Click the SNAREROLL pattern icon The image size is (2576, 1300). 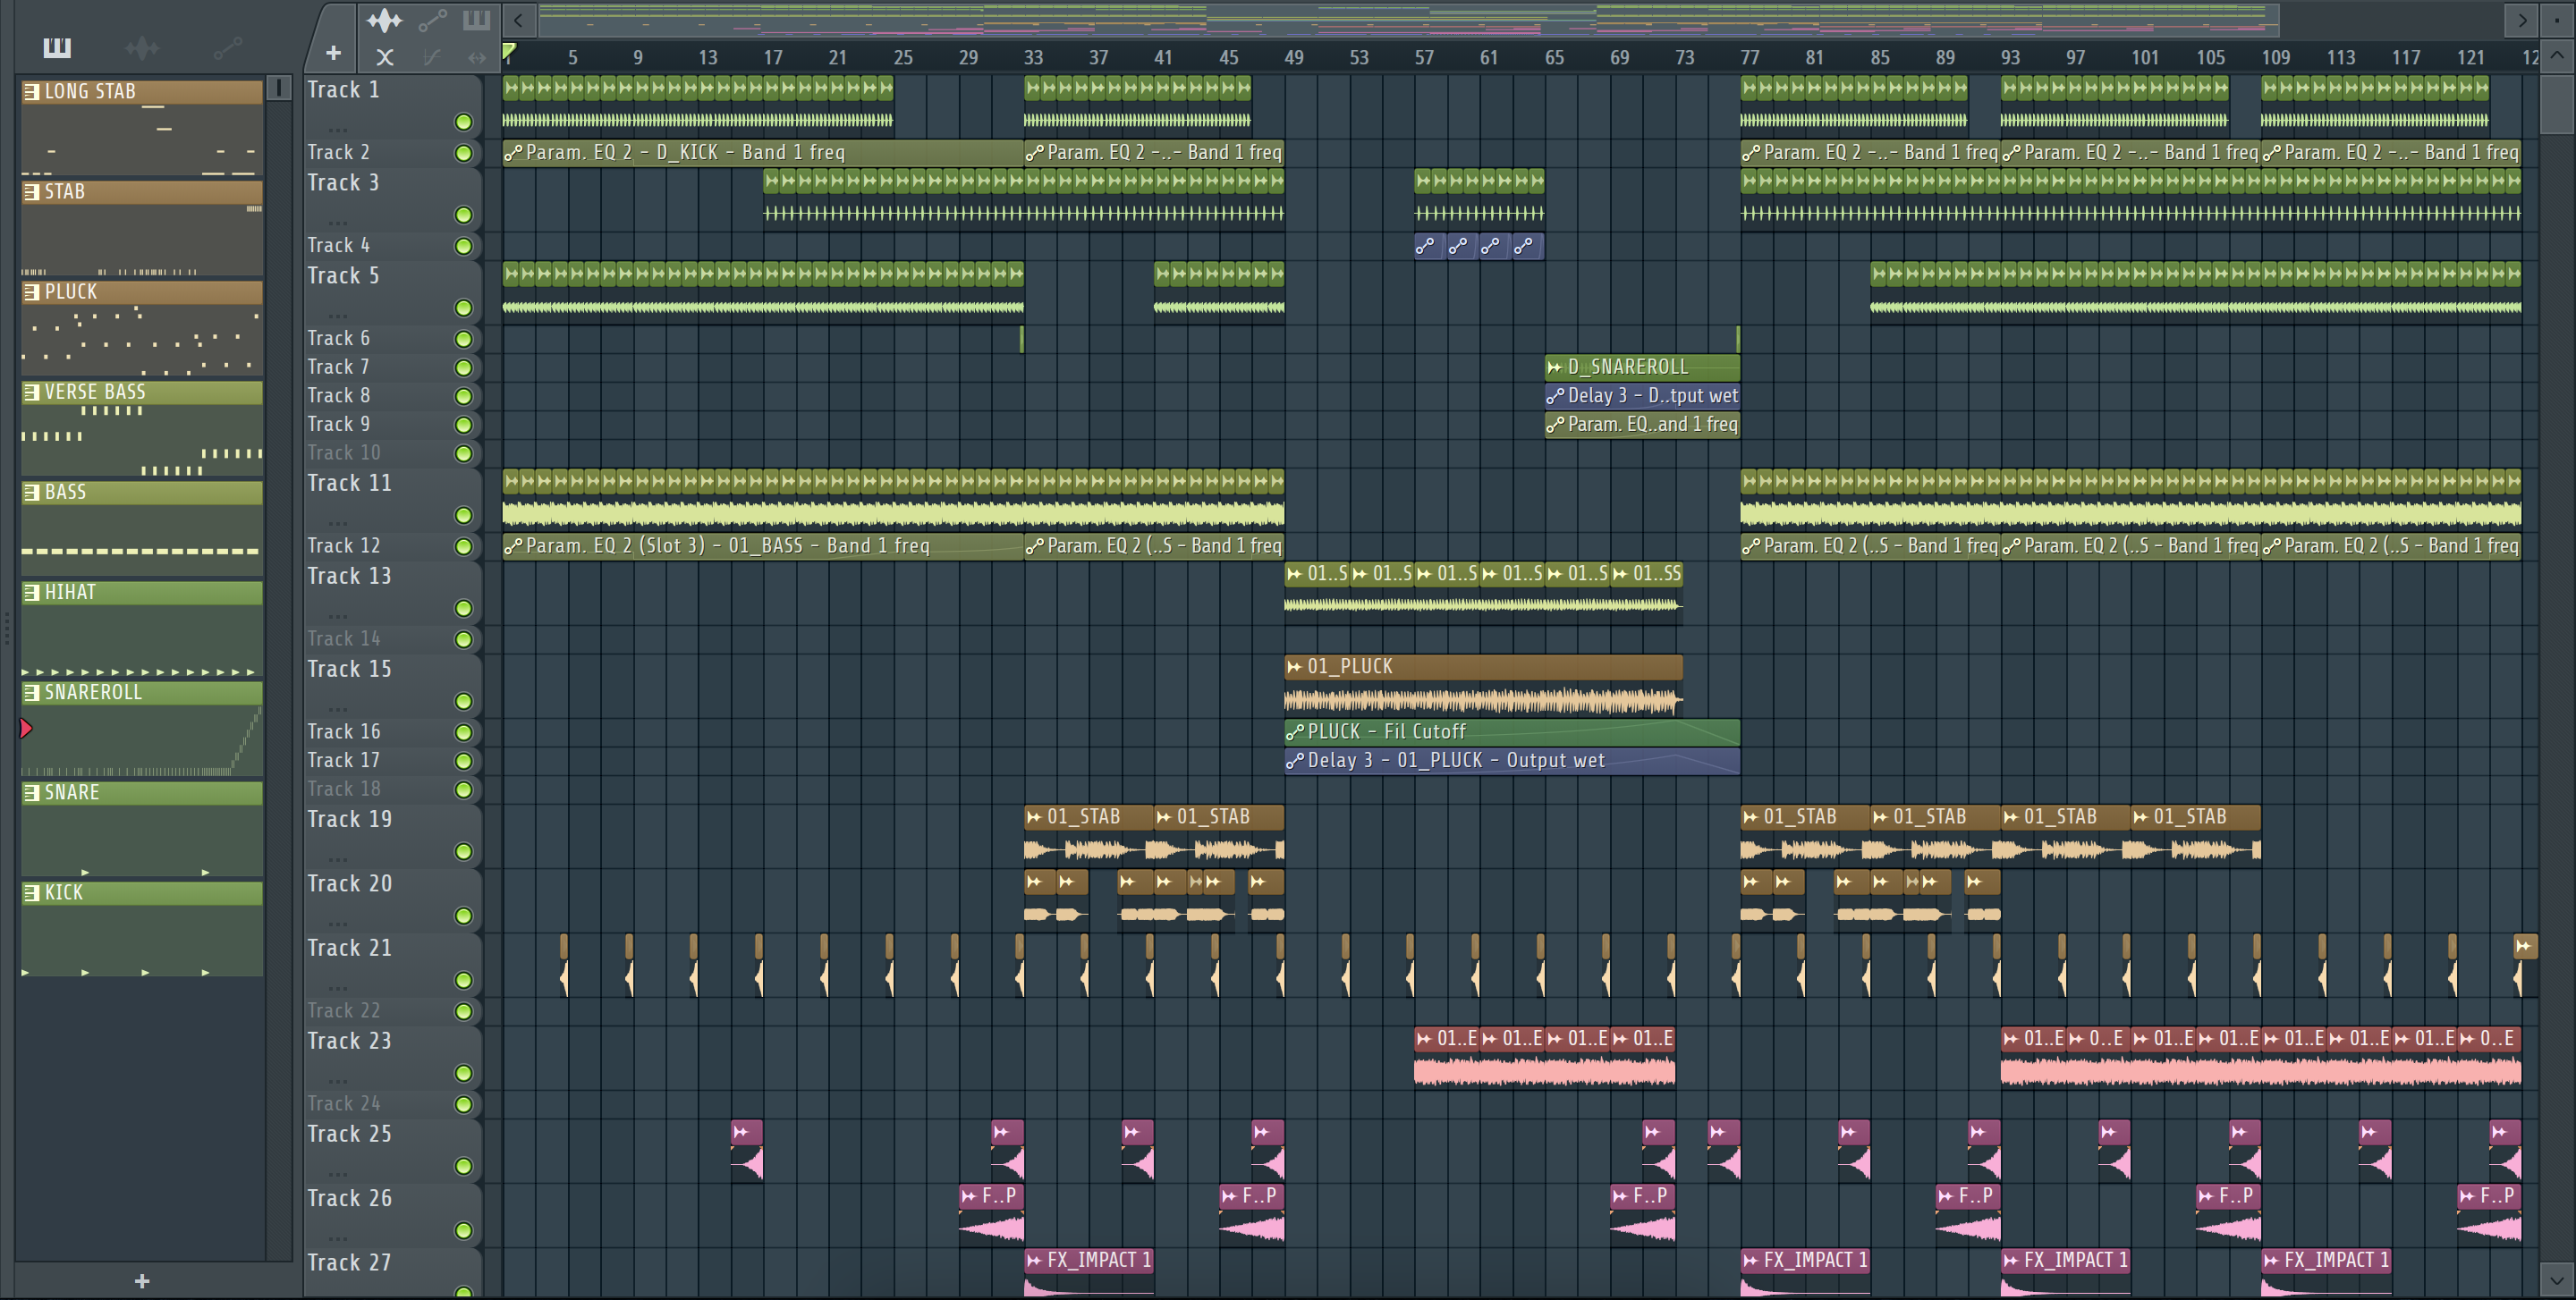(31, 692)
